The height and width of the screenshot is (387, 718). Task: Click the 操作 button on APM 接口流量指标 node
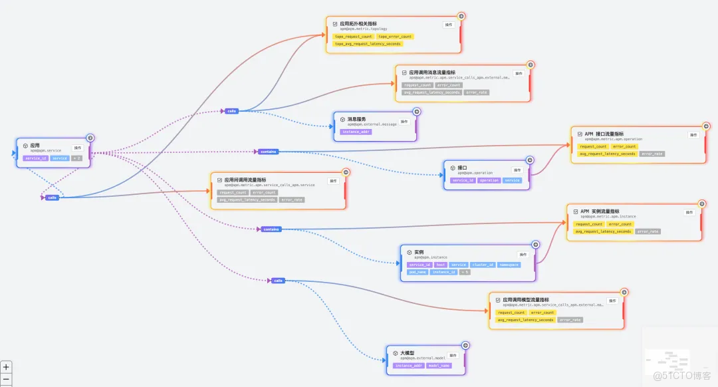(692, 134)
